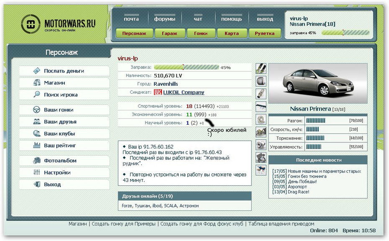Open Настройки in the sidebar
389x241 pixels.
[x=64, y=172]
